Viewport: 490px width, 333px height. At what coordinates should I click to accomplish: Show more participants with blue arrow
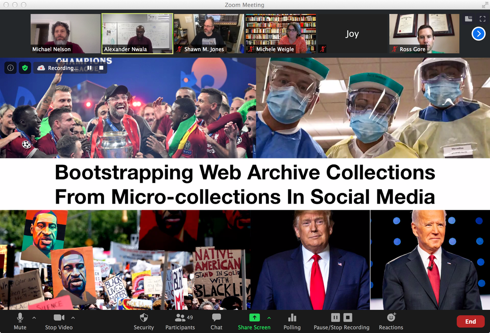pos(478,34)
